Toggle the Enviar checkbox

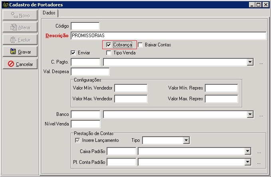[x=73, y=53]
